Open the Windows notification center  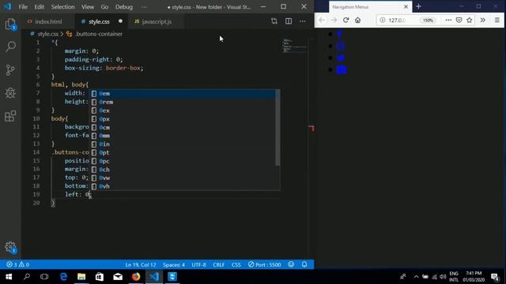point(495,277)
